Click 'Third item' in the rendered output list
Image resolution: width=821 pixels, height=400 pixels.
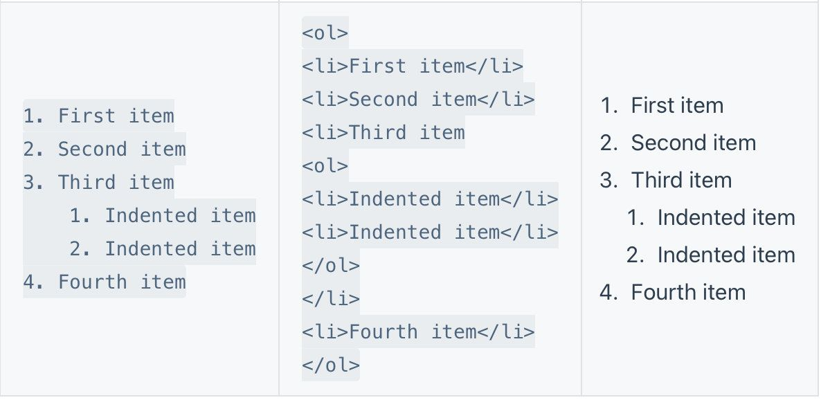click(680, 181)
